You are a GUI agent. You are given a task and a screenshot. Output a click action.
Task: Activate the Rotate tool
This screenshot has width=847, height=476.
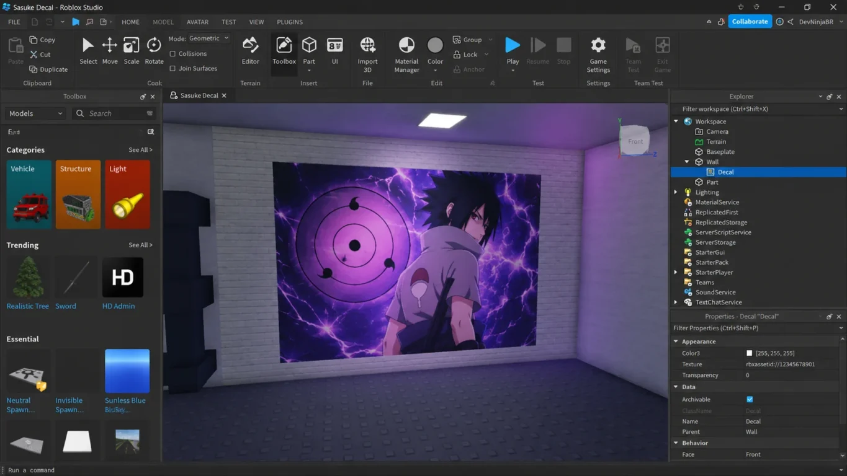point(154,50)
